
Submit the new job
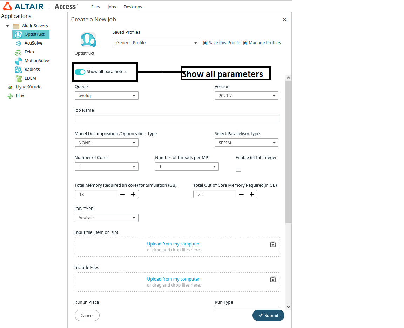[268, 315]
